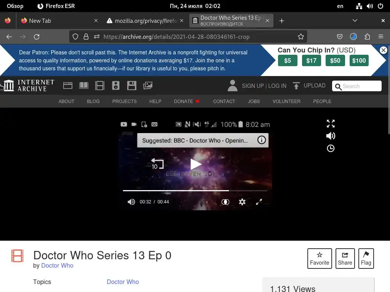This screenshot has width=390, height=292.
Task: Open the Audio section speaker icon
Action: 116,86
